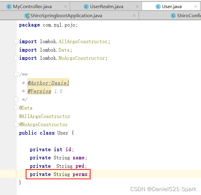Collapse the import block fold marker
This screenshot has height=195, width=201.
[x=16, y=41]
